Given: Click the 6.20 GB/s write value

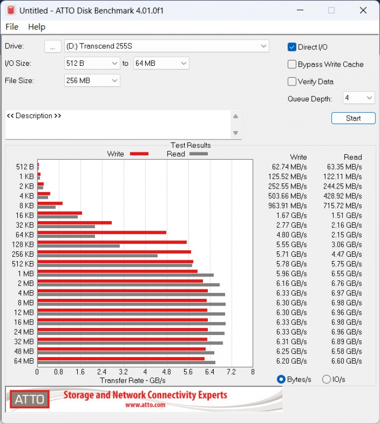Looking at the screenshot, I should [291, 361].
